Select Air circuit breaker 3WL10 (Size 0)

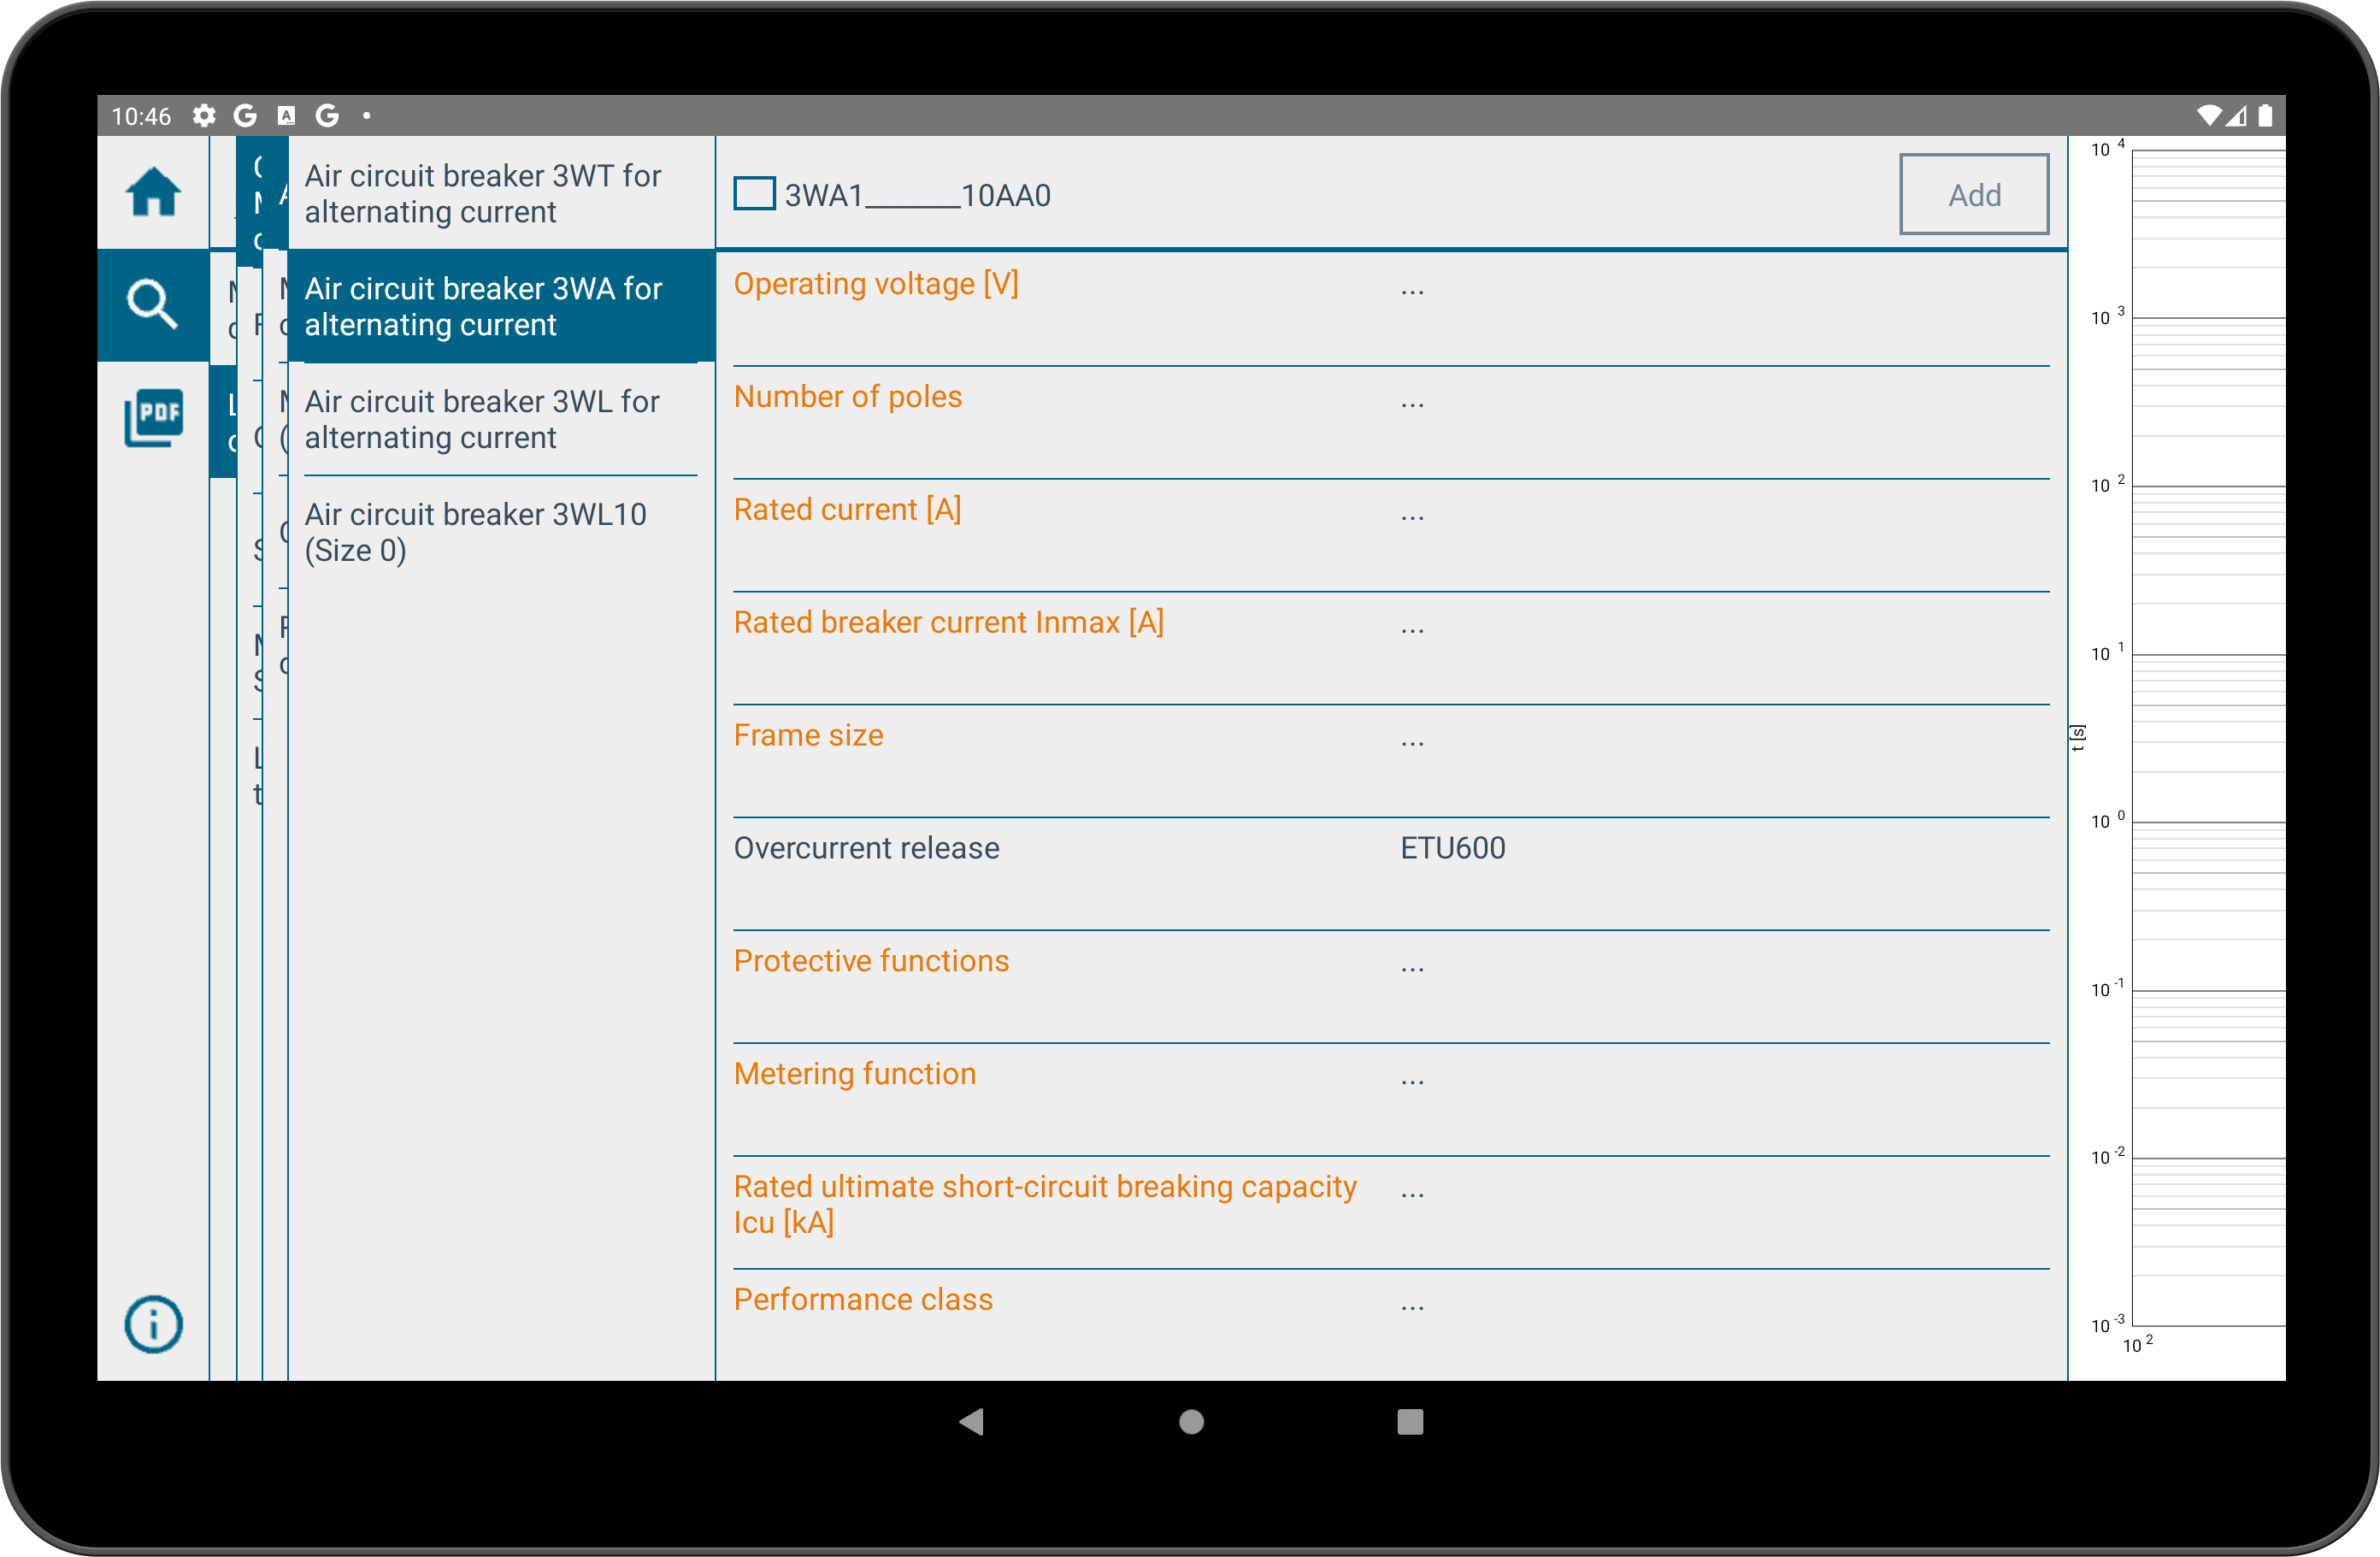[501, 532]
